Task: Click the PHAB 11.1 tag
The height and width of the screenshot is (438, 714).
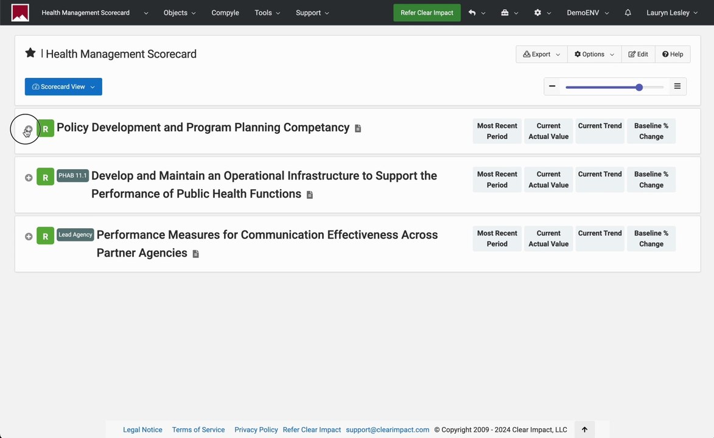Action: [72, 175]
